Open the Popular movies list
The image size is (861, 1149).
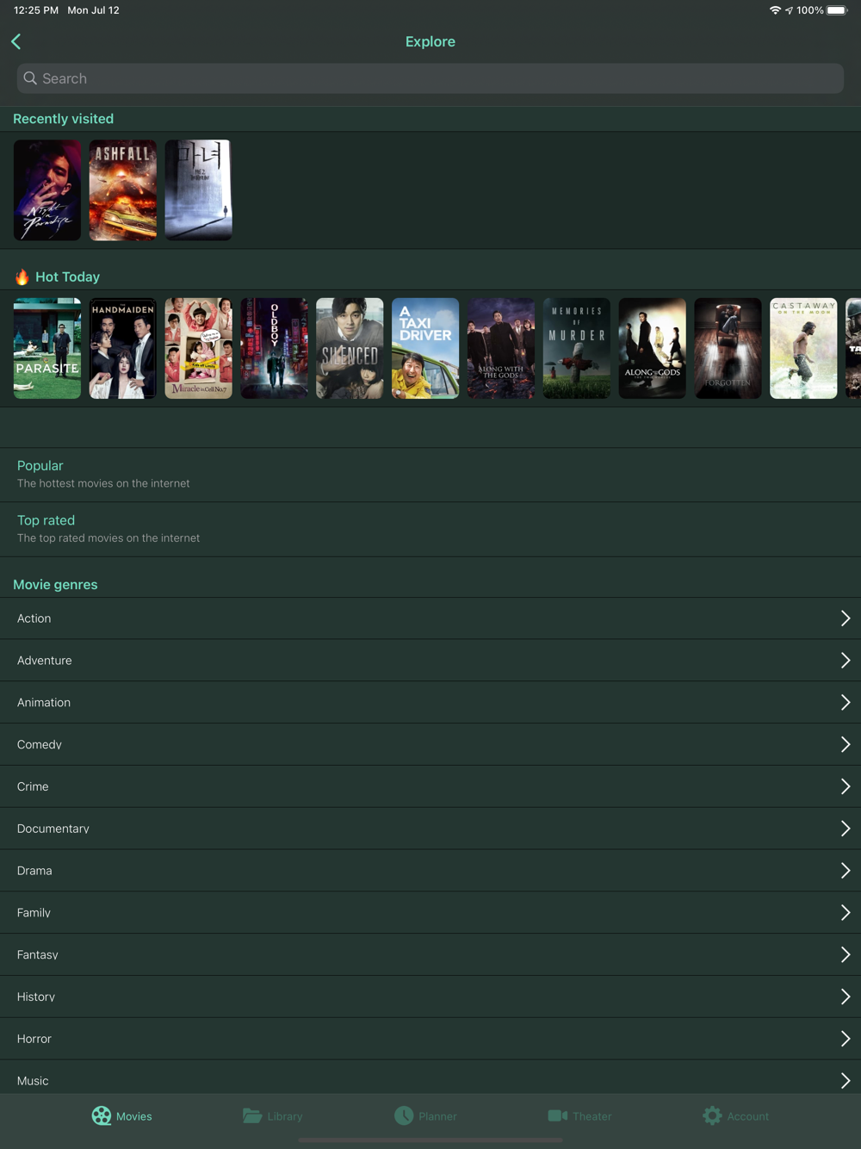click(430, 475)
